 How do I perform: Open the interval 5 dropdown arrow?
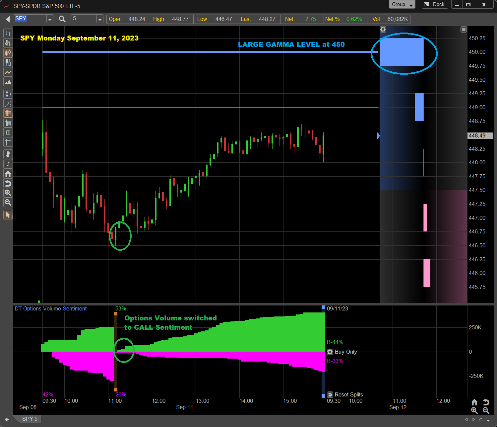(100, 19)
